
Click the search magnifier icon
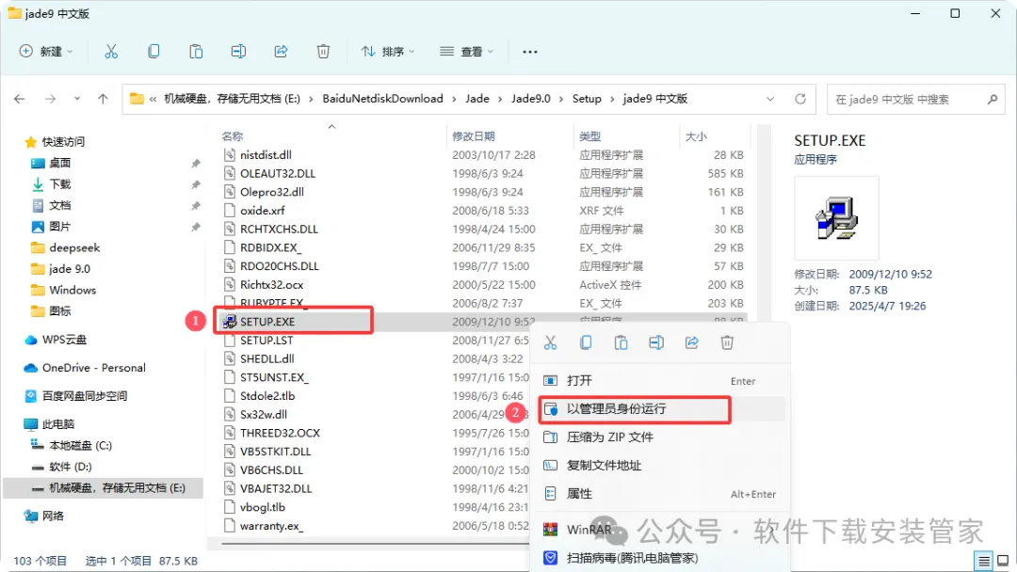[x=993, y=99]
